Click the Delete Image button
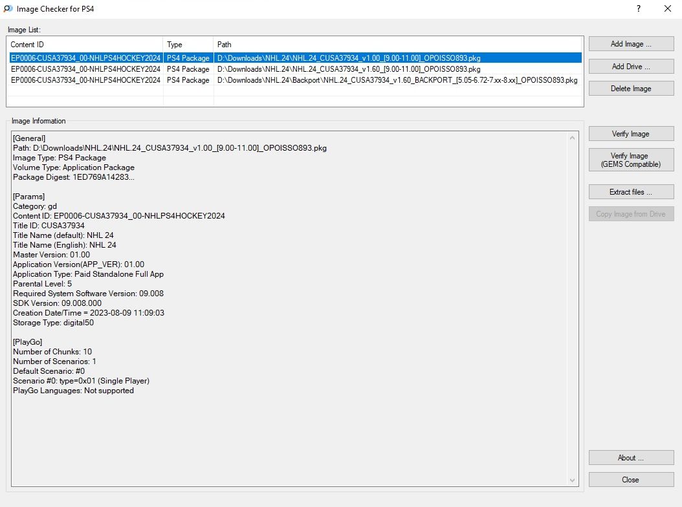Image resolution: width=682 pixels, height=507 pixels. coord(631,89)
